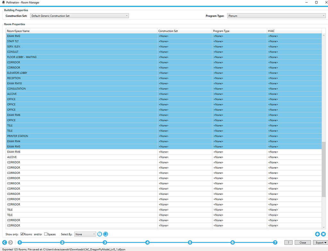The width and height of the screenshot is (328, 251).
Task: Open the Construction Set dropdown
Action: coord(79,15)
